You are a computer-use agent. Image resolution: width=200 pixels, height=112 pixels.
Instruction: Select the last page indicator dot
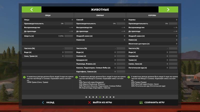point(114,97)
